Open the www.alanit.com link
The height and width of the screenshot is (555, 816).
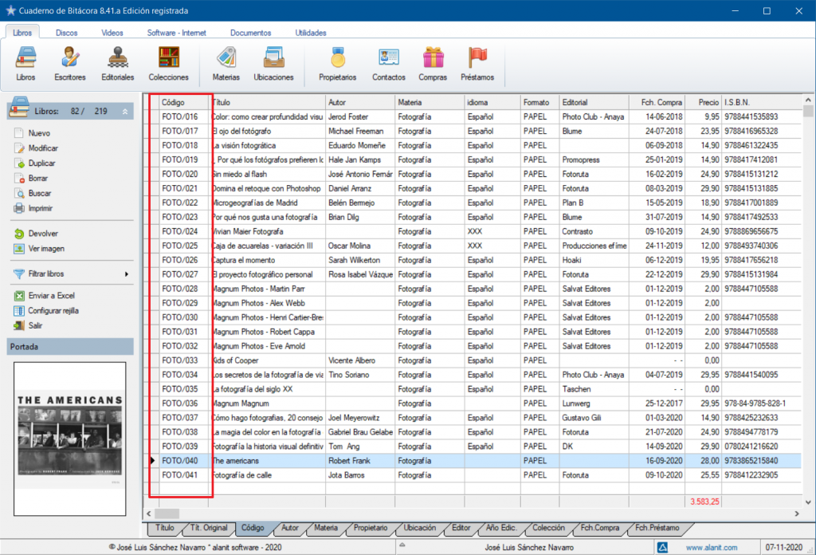pos(711,547)
